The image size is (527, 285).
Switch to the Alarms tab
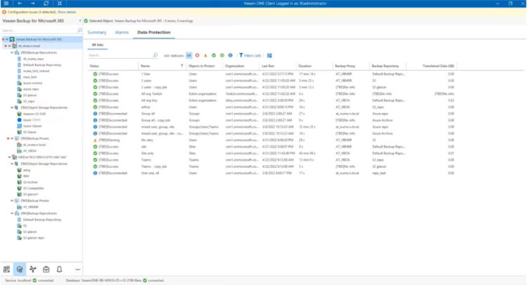coord(122,32)
